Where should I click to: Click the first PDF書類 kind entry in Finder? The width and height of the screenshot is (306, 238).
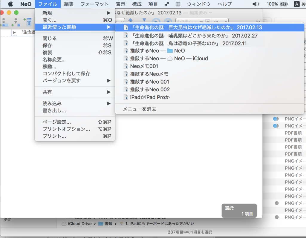pyautogui.click(x=293, y=133)
